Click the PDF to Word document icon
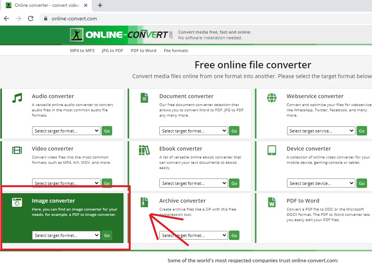Image resolution: width=372 pixels, height=263 pixels. tap(272, 202)
